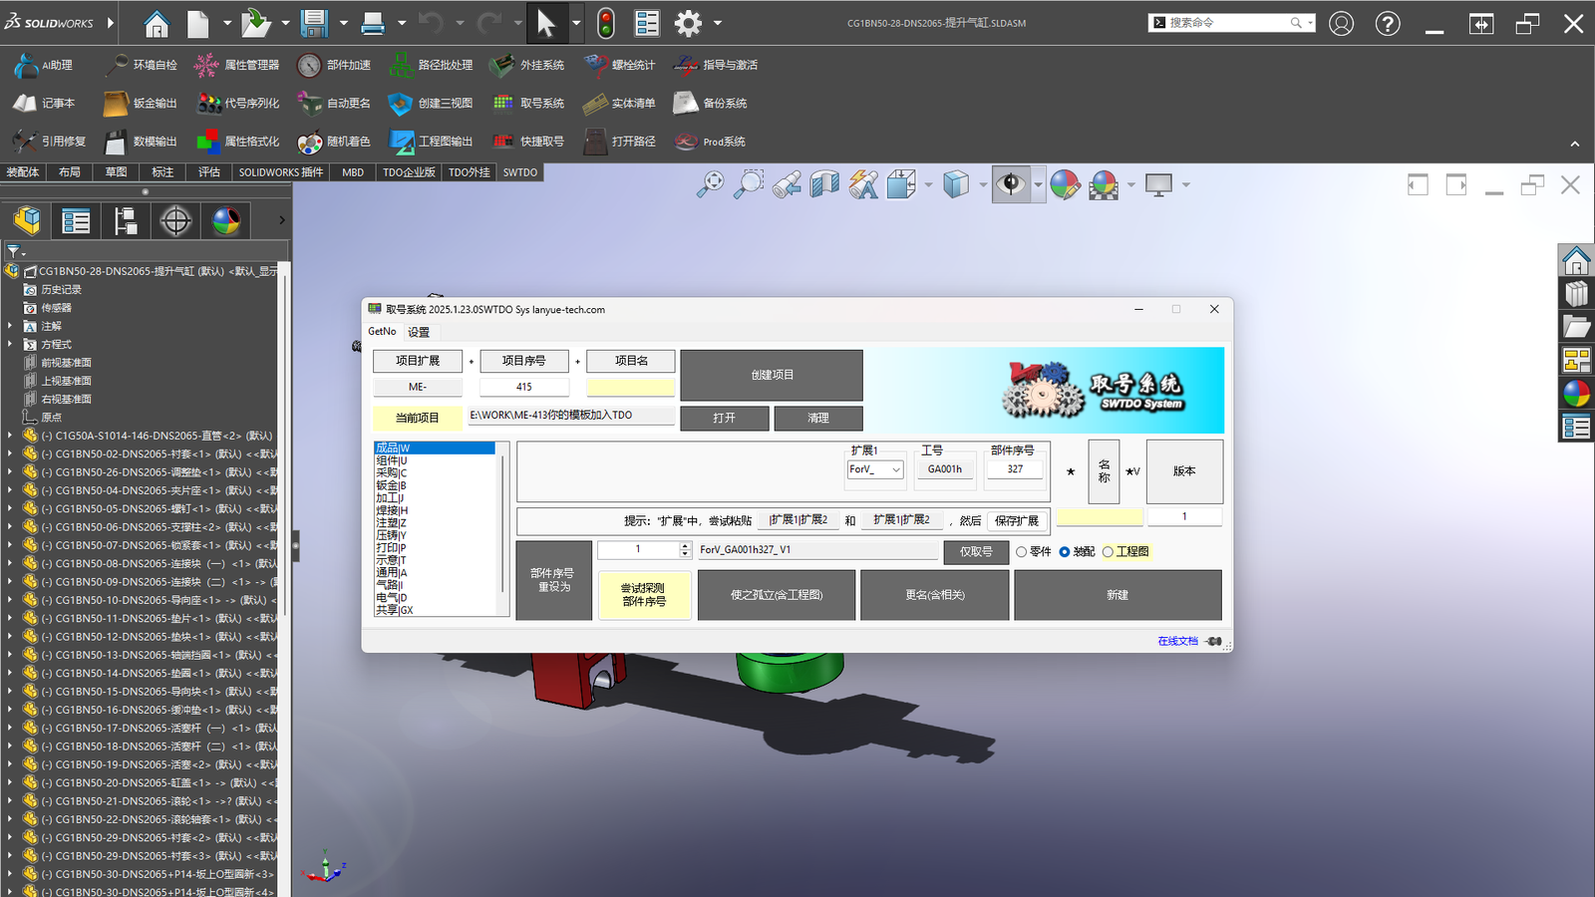This screenshot has width=1595, height=897.
Task: Select 钣金|B in the category list
Action: point(391,485)
